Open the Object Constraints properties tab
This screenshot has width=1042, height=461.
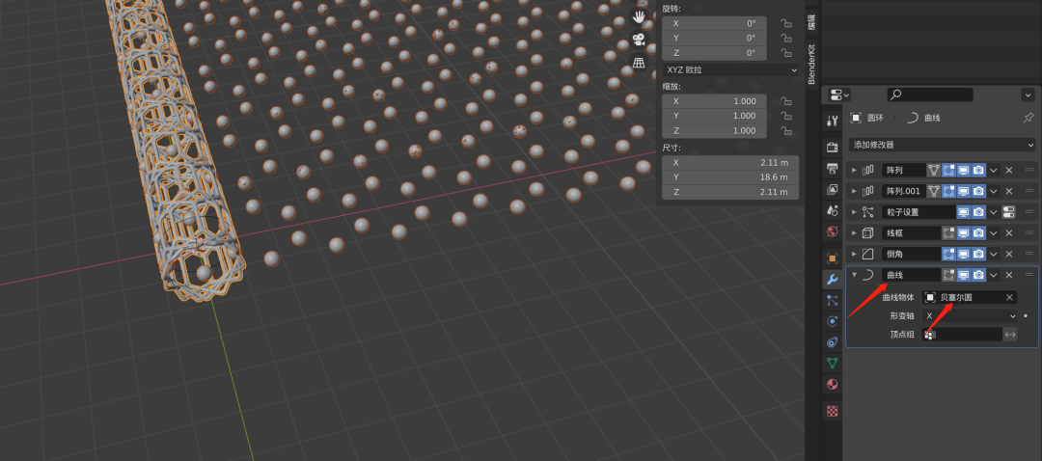(x=832, y=342)
